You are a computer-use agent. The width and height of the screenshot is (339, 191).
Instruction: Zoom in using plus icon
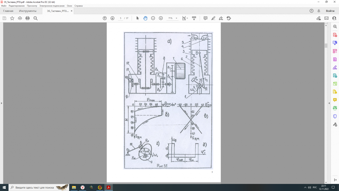point(161,18)
